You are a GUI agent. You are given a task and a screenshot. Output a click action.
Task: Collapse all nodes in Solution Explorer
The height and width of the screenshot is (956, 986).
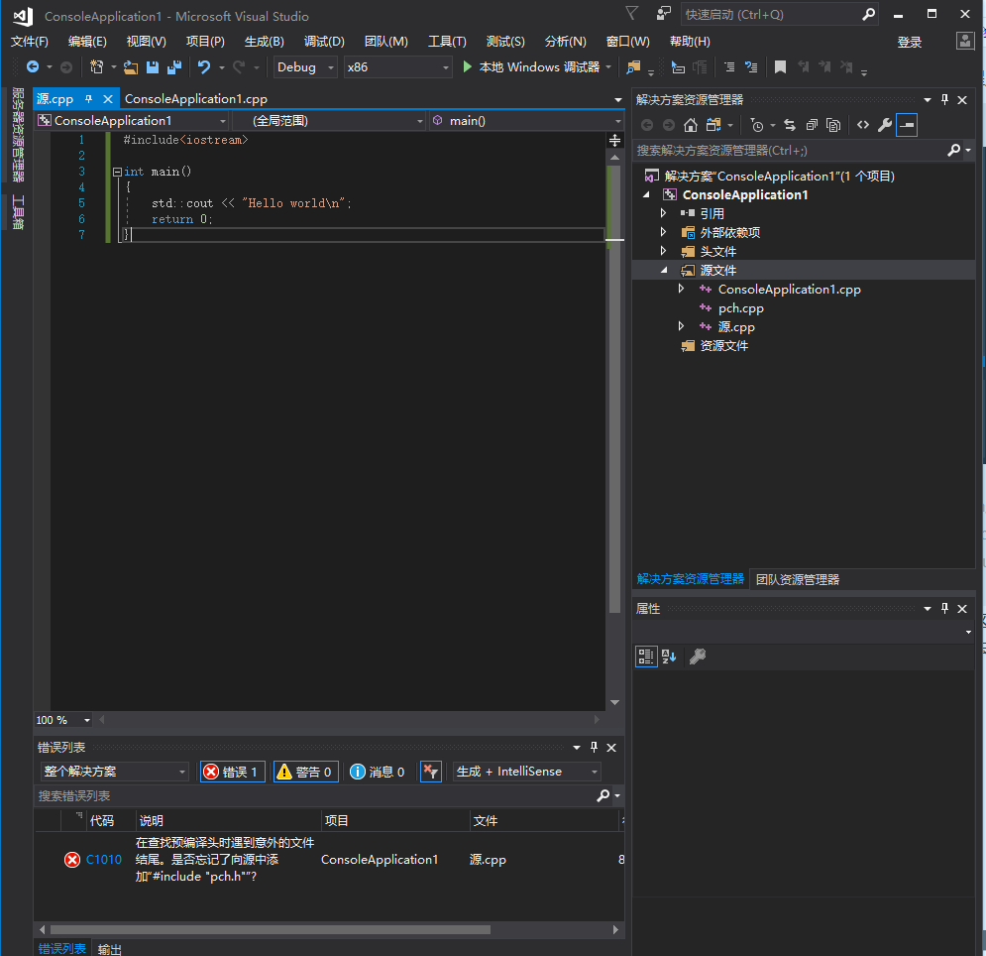click(x=813, y=124)
